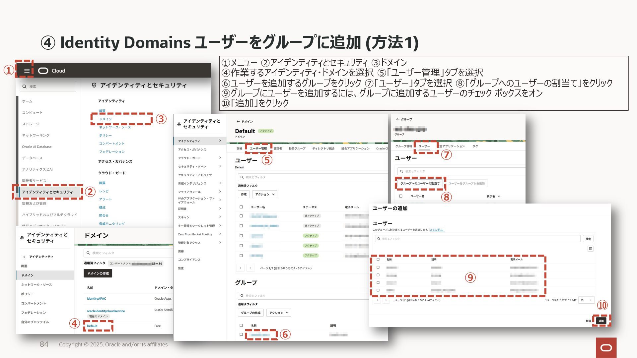Switch to the ユーザー tab in group page

[x=424, y=146]
